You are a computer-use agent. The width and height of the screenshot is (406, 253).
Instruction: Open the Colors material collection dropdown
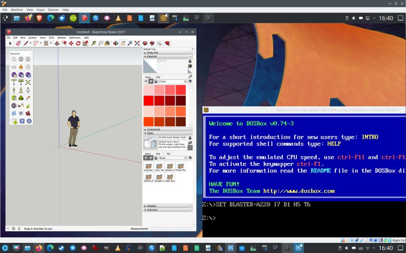click(x=173, y=81)
